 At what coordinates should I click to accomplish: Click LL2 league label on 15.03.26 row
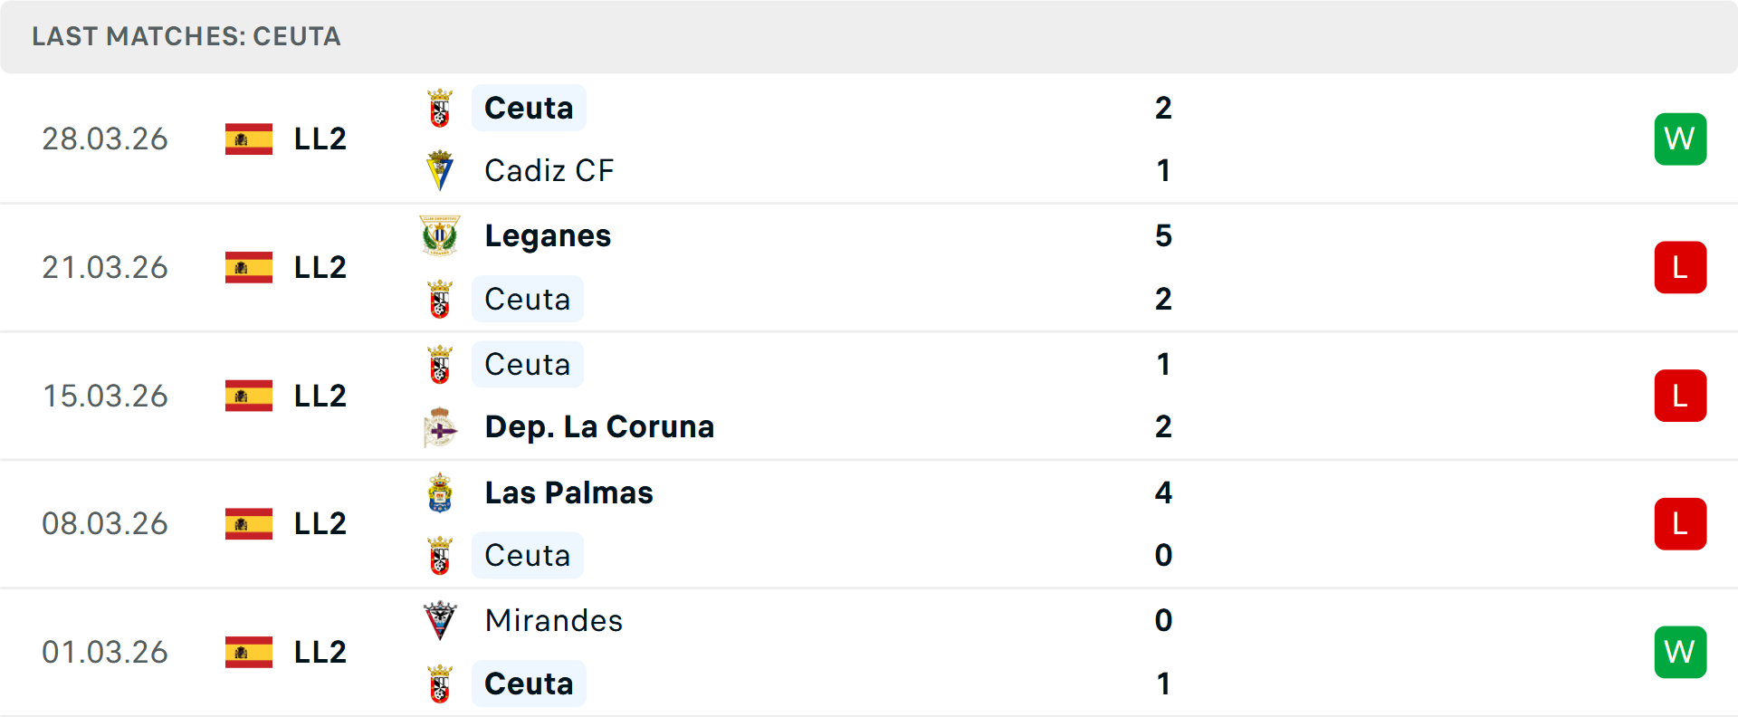pyautogui.click(x=320, y=396)
